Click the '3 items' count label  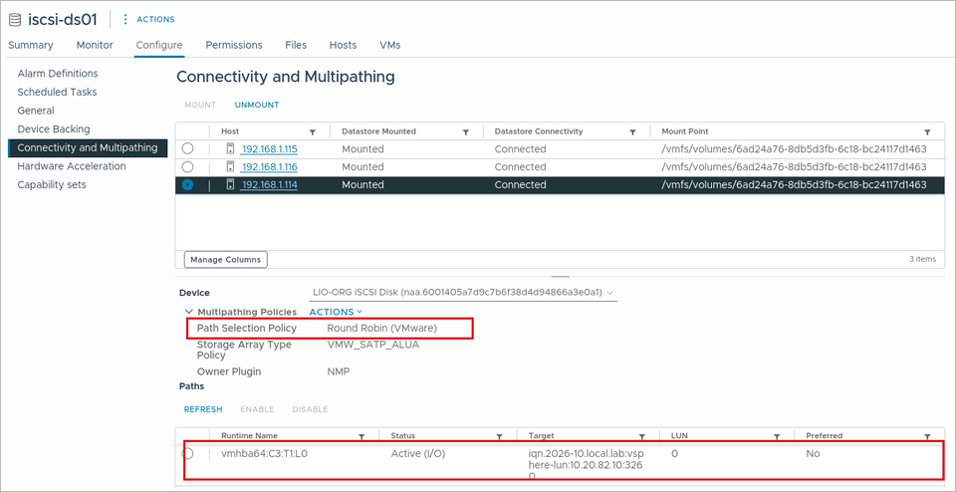pyautogui.click(x=922, y=259)
